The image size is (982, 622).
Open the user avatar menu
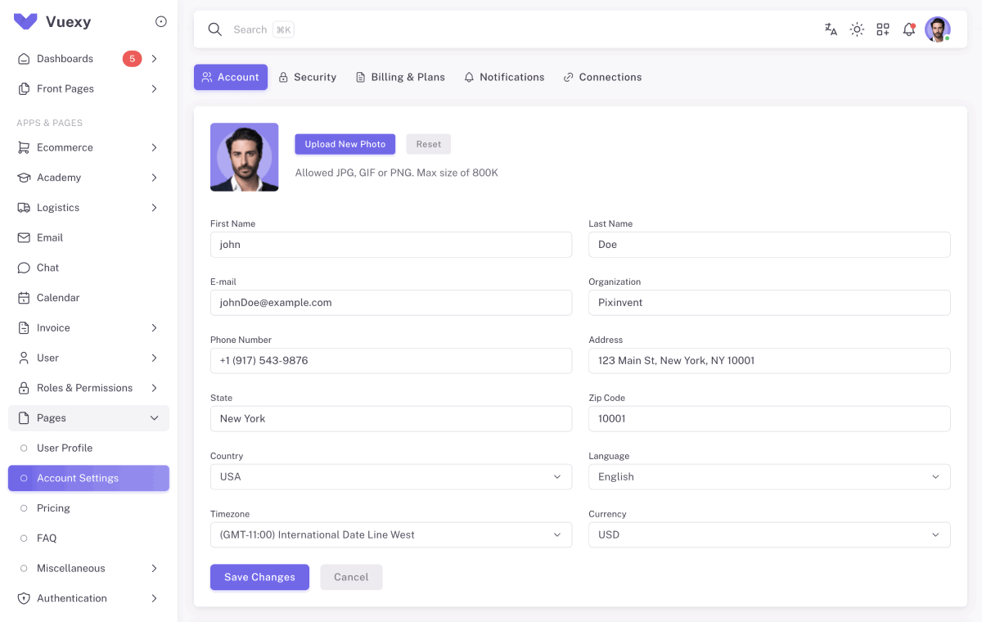(937, 29)
